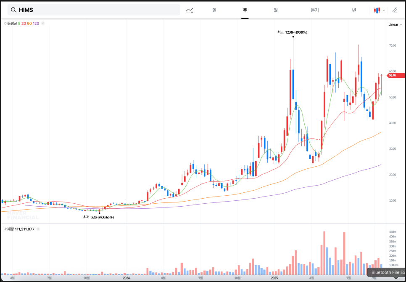Switch to the 월 monthly tab
The image size is (406, 282).
276,11
